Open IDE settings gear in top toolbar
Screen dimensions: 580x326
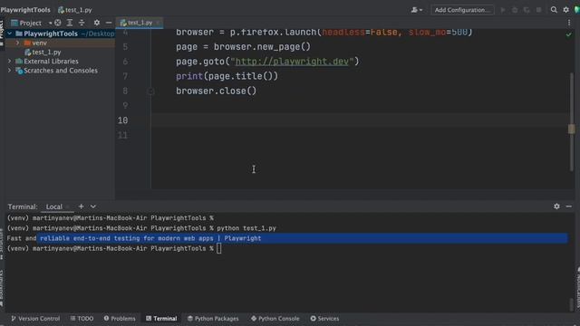pyautogui.click(x=565, y=10)
